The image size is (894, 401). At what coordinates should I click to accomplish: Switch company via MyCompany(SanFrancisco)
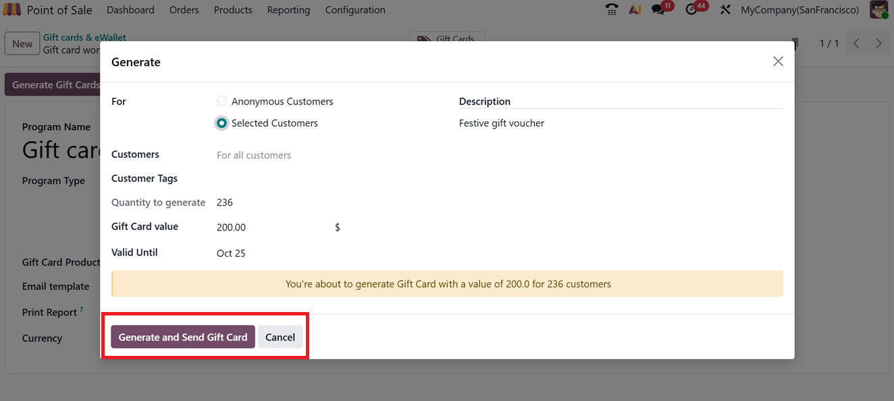point(799,10)
